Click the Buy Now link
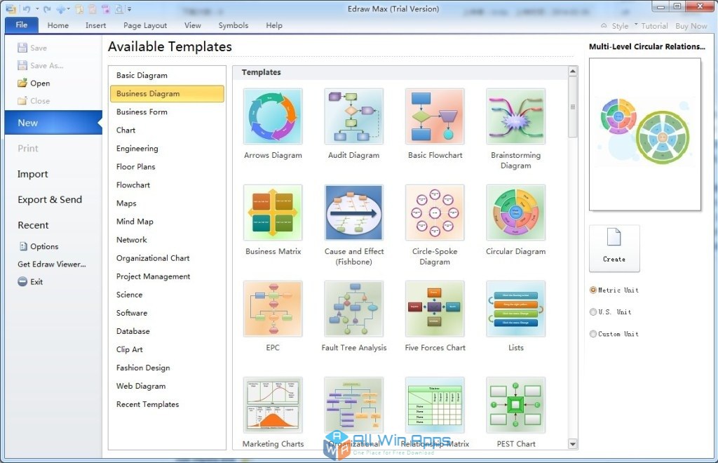The width and height of the screenshot is (718, 463). tap(691, 26)
